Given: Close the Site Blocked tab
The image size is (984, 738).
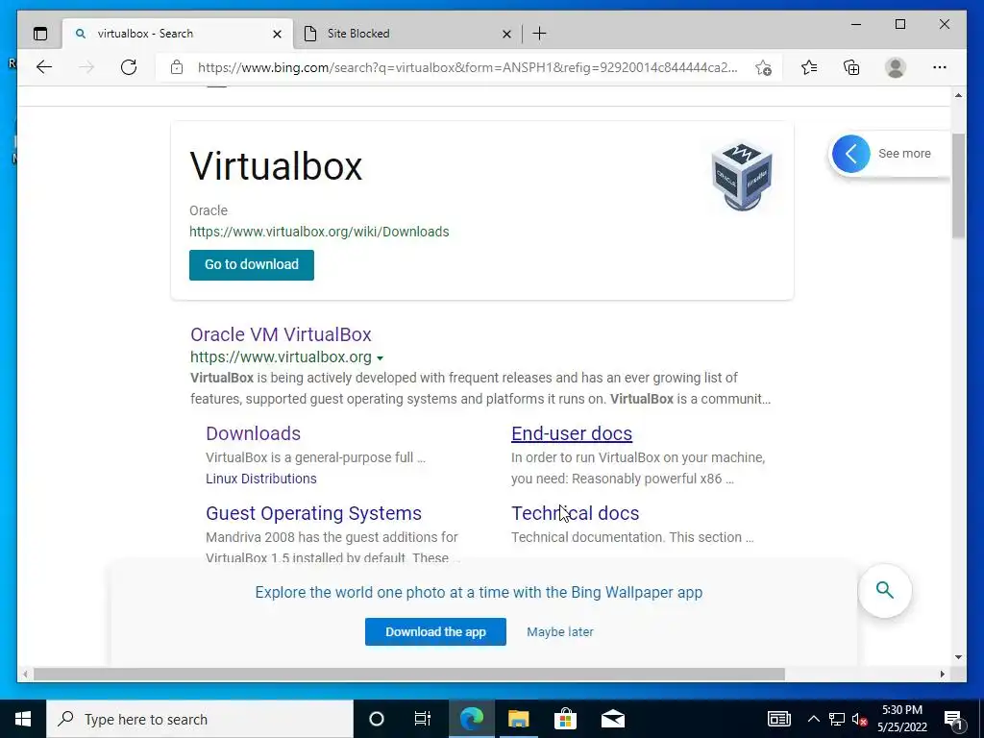Looking at the screenshot, I should [506, 34].
